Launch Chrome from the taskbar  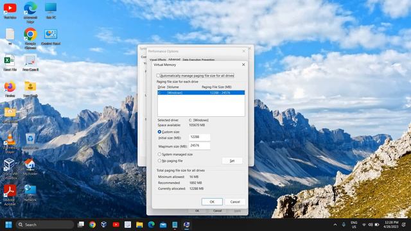[92, 225]
